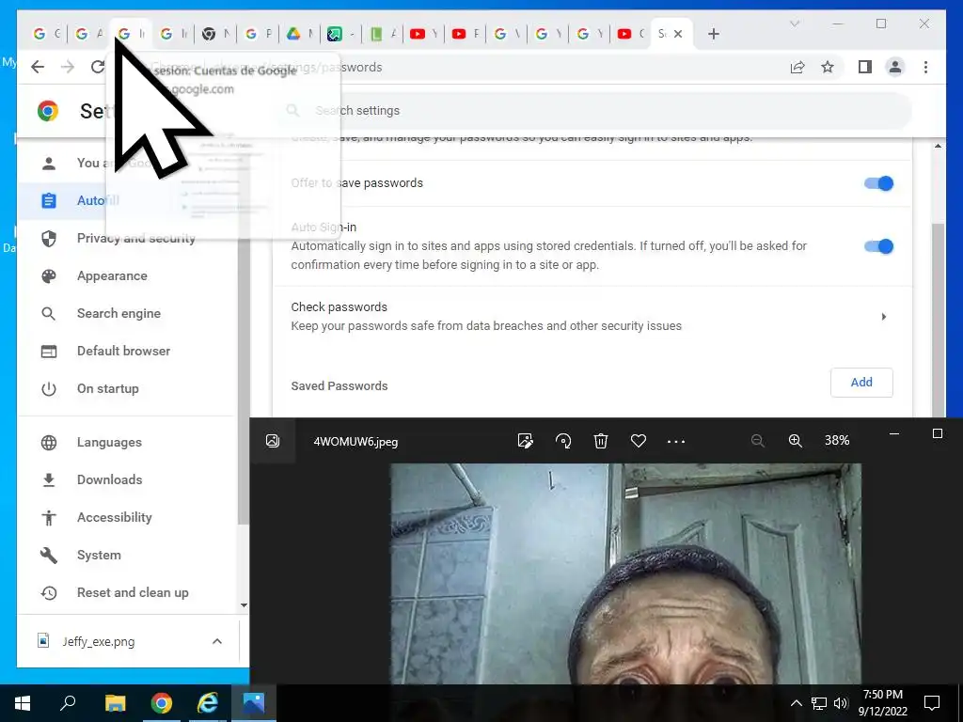Expand Jeffy_exe.png download options chevron

point(217,641)
